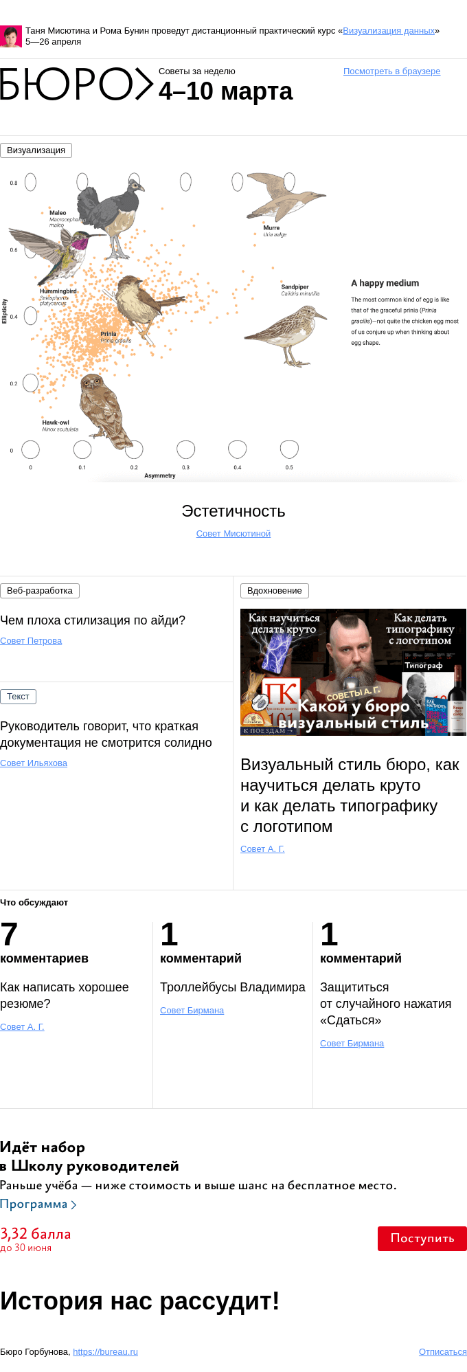Click the Отписаться unsubscribe link
The width and height of the screenshot is (467, 1372).
[x=443, y=1352]
